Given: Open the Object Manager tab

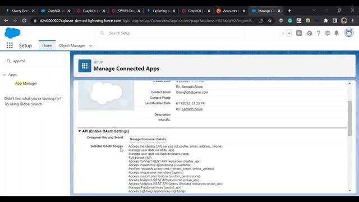Looking at the screenshot, I should (x=72, y=45).
